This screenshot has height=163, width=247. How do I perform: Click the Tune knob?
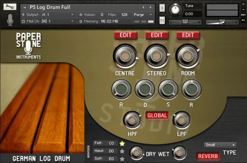point(175,9)
